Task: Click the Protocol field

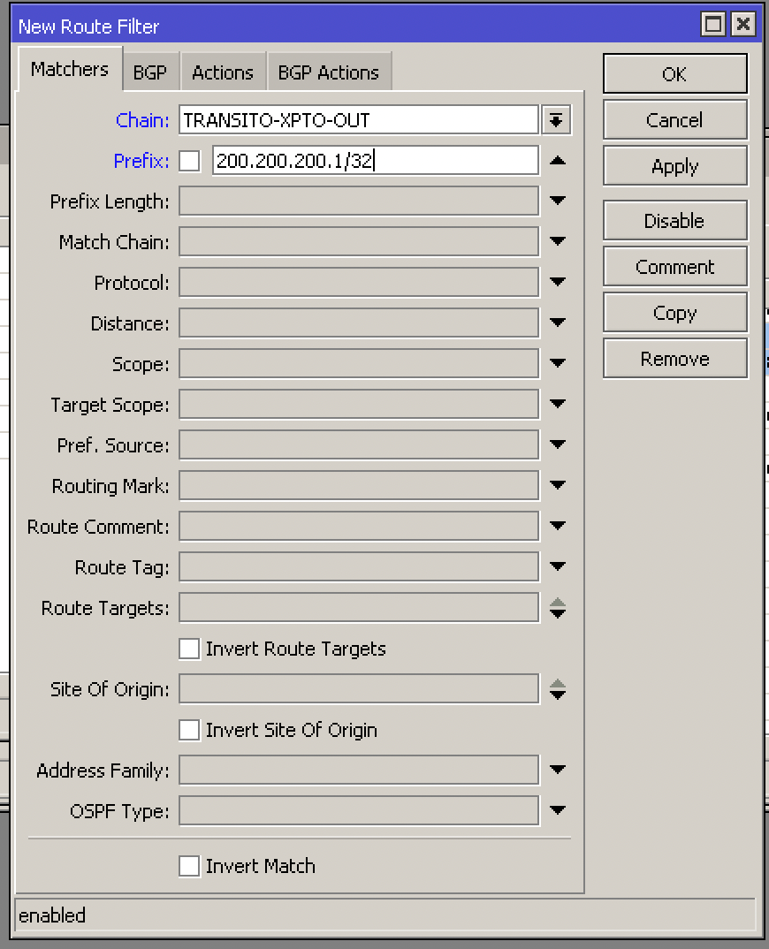Action: [x=359, y=282]
